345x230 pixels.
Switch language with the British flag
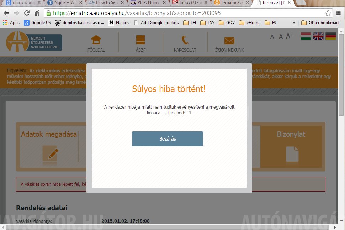coord(318,36)
